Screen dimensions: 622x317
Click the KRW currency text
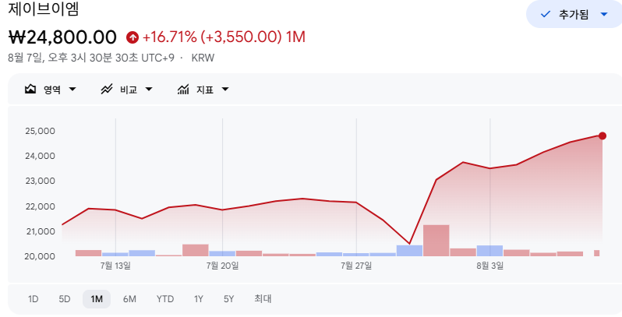203,58
